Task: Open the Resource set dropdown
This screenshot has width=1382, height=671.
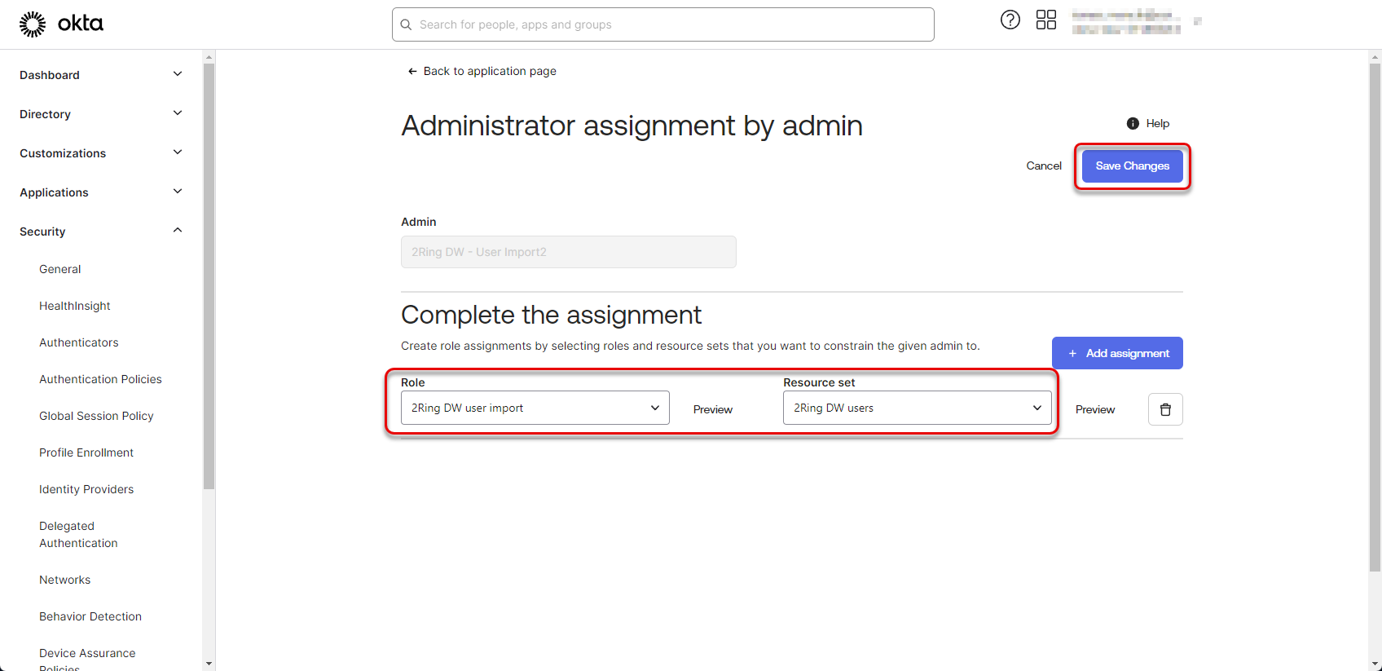Action: (x=917, y=408)
